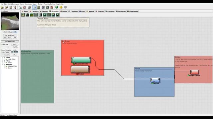Select the Height Output node
The height and width of the screenshot is (119, 213).
click(194, 72)
